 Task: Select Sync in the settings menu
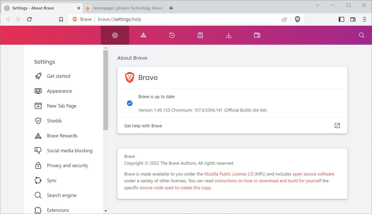click(52, 180)
